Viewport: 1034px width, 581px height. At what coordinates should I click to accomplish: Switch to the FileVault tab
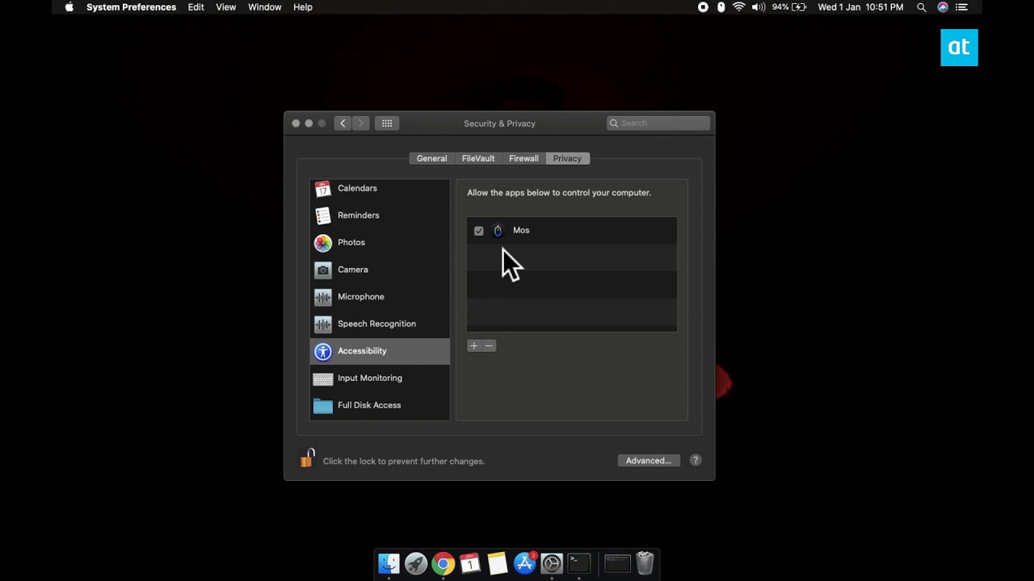pos(478,158)
